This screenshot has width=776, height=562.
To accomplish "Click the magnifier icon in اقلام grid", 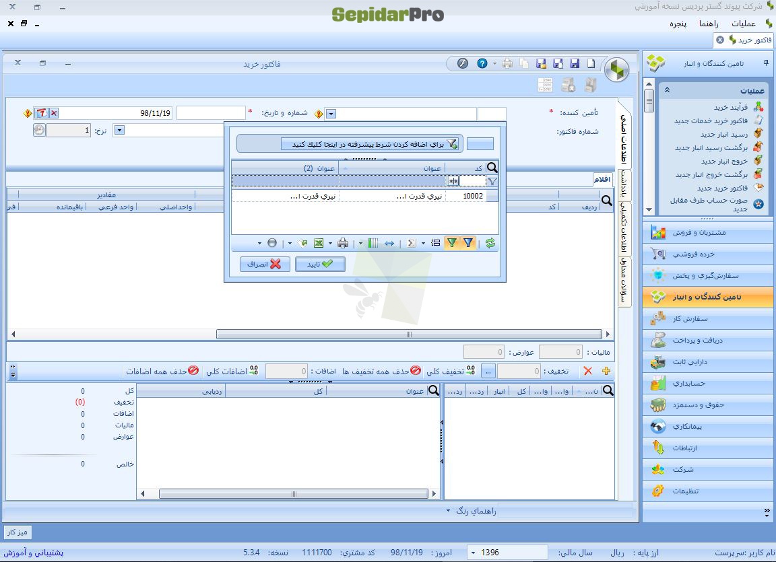I will tap(606, 200).
